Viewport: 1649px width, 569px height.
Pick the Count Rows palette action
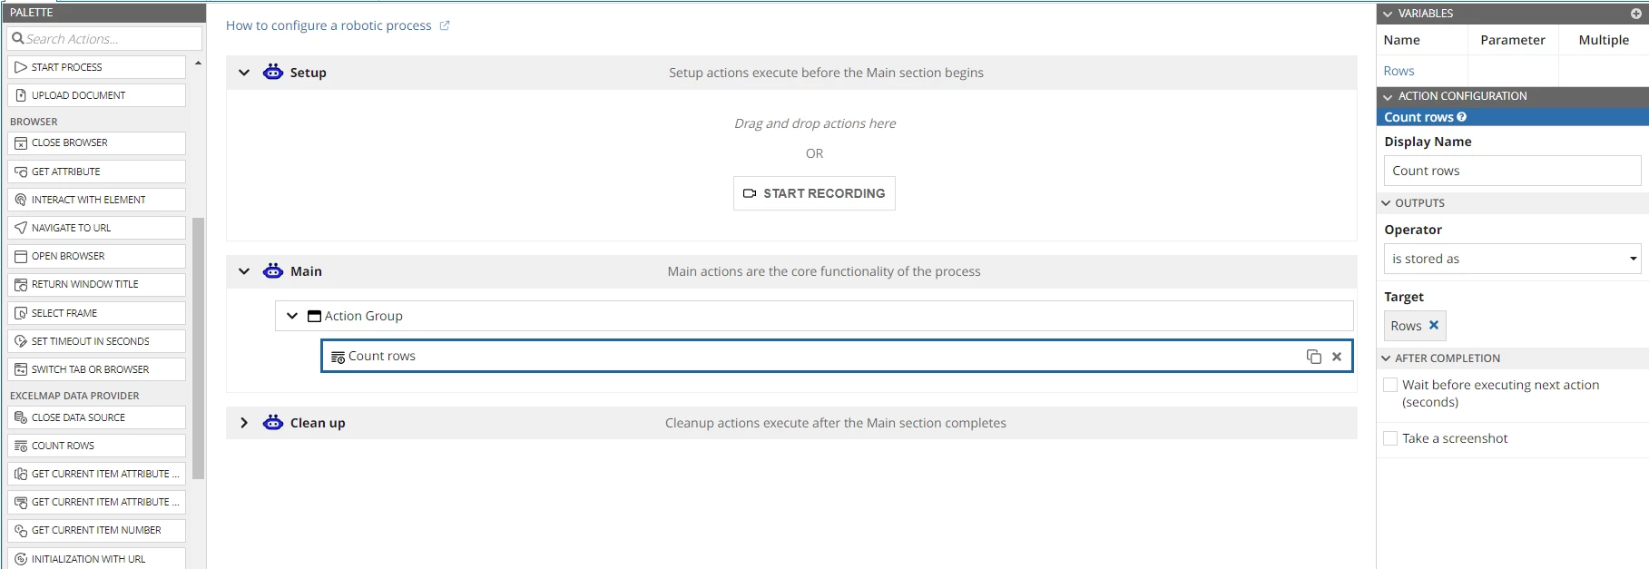96,446
